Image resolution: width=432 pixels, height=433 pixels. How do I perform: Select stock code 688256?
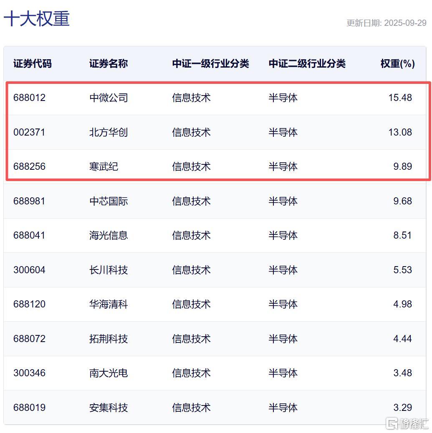click(29, 166)
